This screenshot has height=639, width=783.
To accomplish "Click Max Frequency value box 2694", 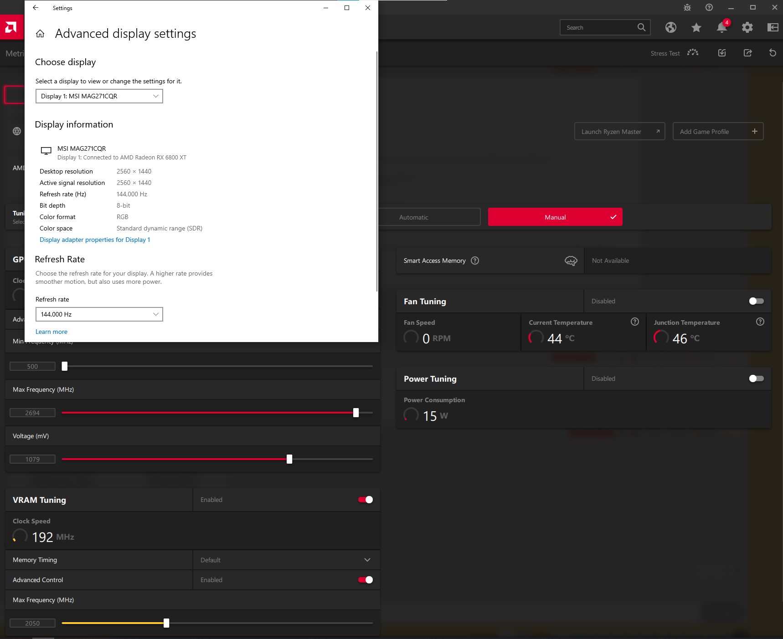I will point(32,413).
